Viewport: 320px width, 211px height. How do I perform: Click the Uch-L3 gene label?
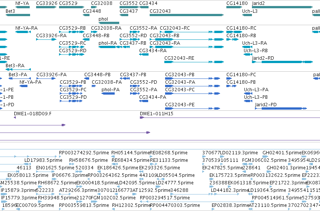click(x=250, y=11)
